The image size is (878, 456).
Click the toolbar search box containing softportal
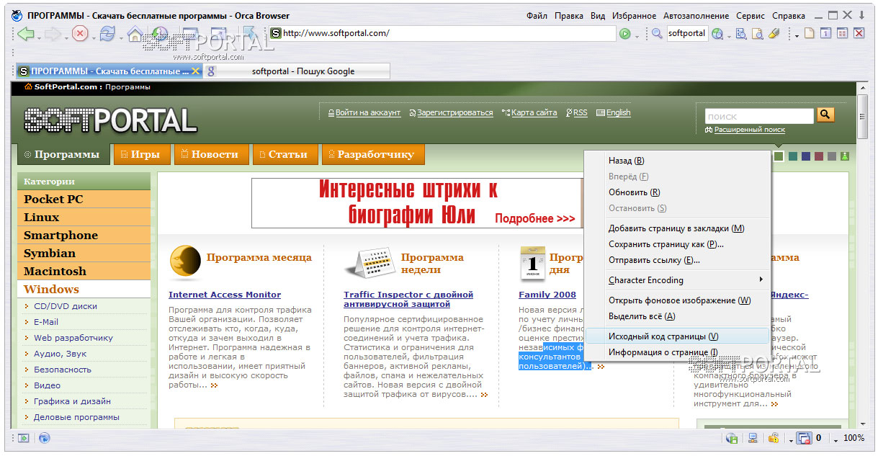pos(686,33)
